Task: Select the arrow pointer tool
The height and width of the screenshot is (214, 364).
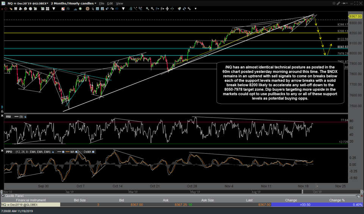Action: click(x=93, y=9)
